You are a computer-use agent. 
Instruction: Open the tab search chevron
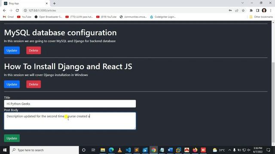tap(242, 3)
